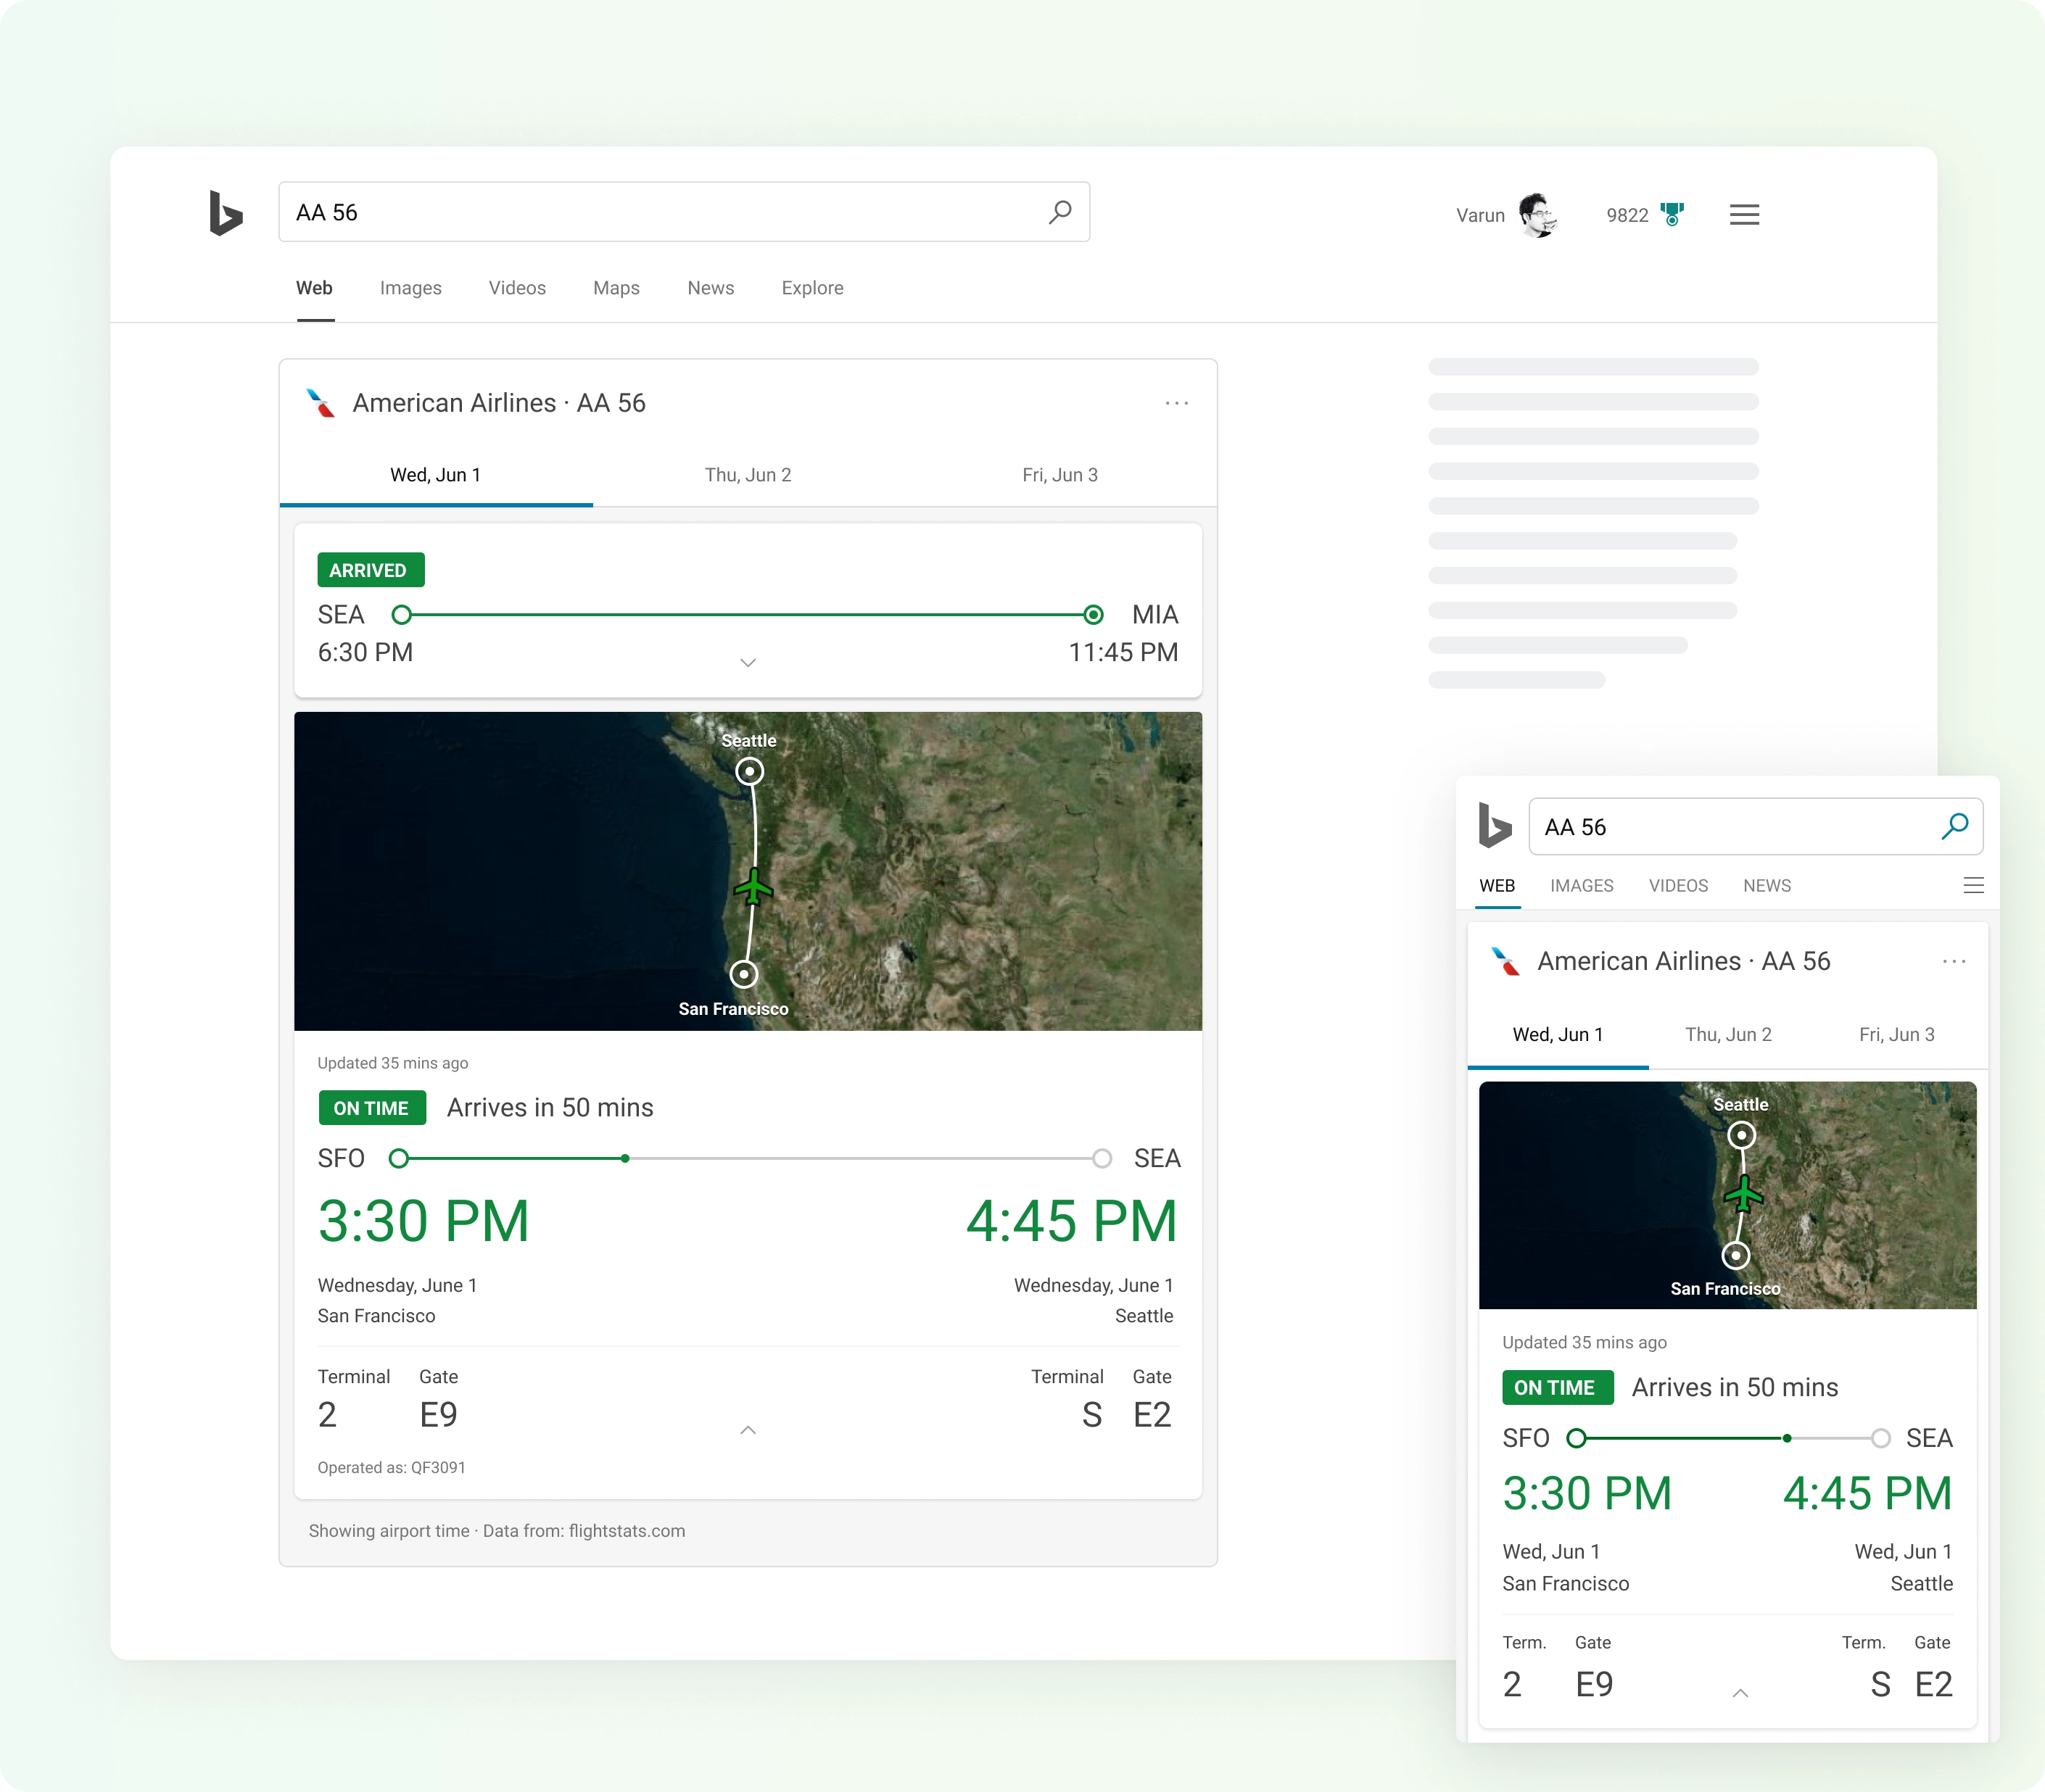Click the ON TIME badge in mobile card
This screenshot has height=1792, width=2045.
coord(1557,1388)
